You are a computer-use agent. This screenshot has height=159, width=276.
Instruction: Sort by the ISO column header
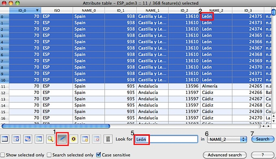click(x=57, y=11)
